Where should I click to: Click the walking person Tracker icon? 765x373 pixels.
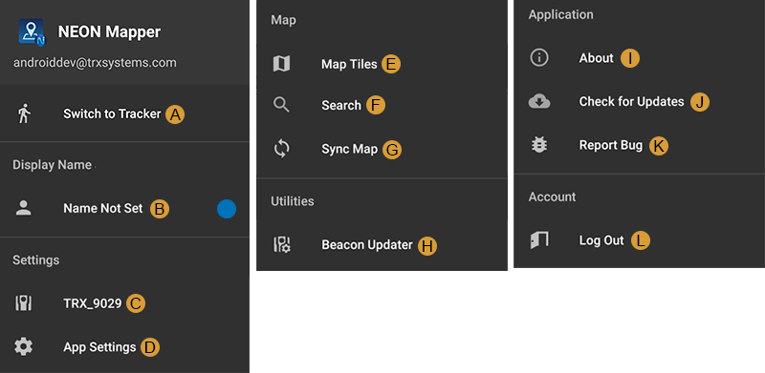[x=24, y=114]
